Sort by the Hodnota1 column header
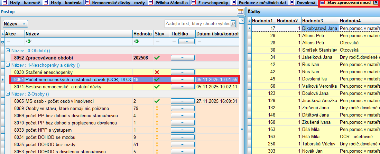Image resolution: width=380 pixels, height=154 pixels. (263, 21)
